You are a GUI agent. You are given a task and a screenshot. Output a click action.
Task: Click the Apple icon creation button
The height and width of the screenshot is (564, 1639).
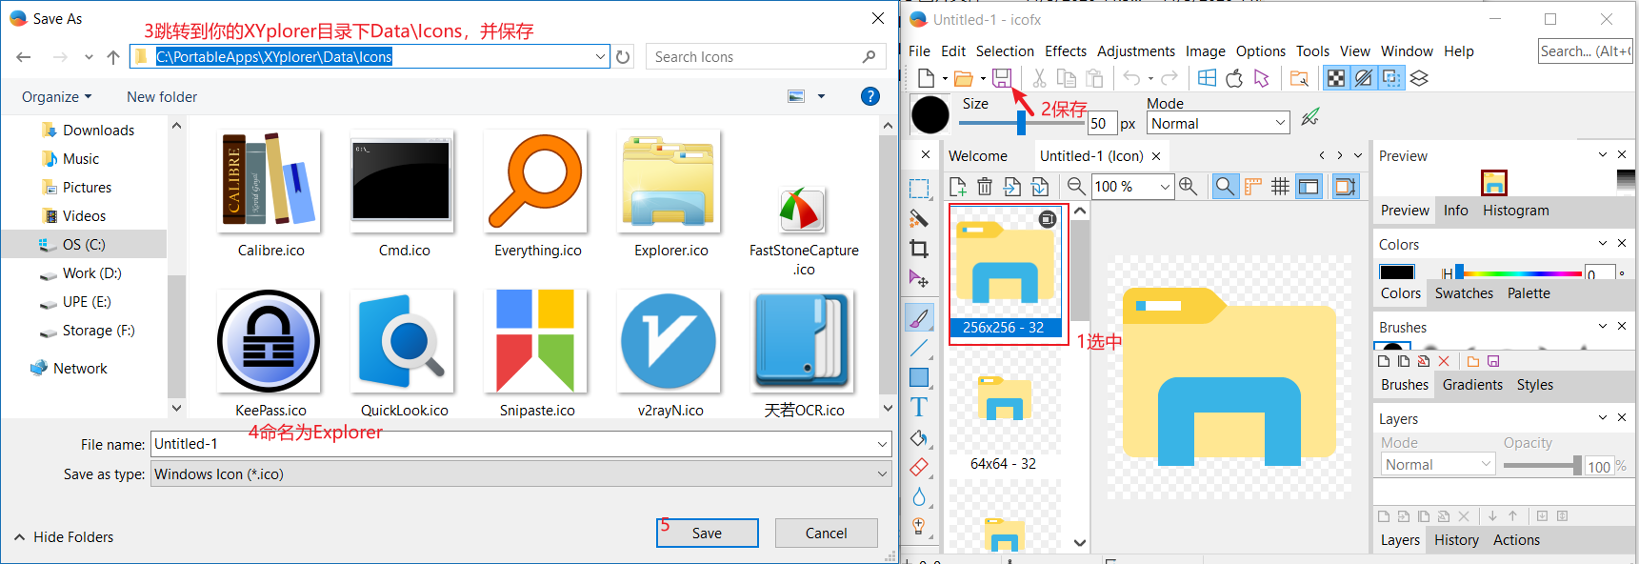1234,78
